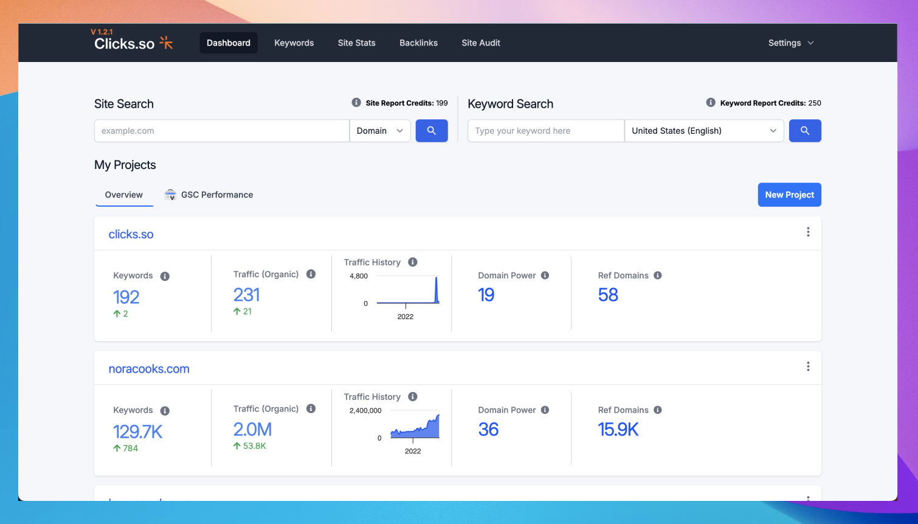The image size is (918, 524).
Task: Open the Keywords nav item
Action: (x=294, y=43)
